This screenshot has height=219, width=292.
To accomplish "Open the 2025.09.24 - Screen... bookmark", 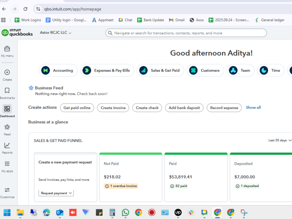I will tap(229, 20).
